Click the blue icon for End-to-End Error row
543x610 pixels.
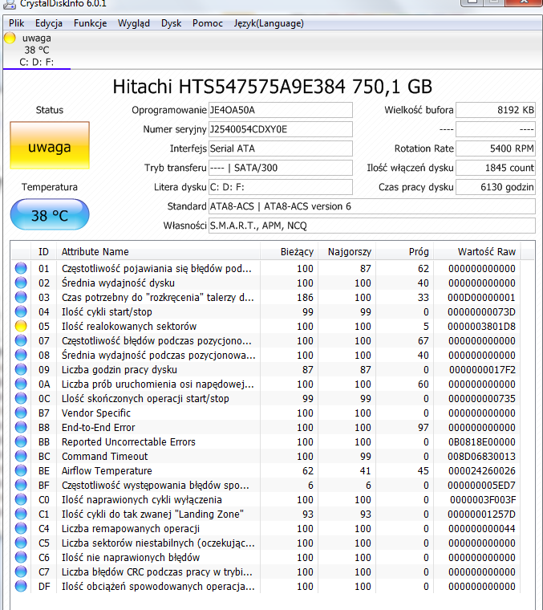tap(21, 427)
